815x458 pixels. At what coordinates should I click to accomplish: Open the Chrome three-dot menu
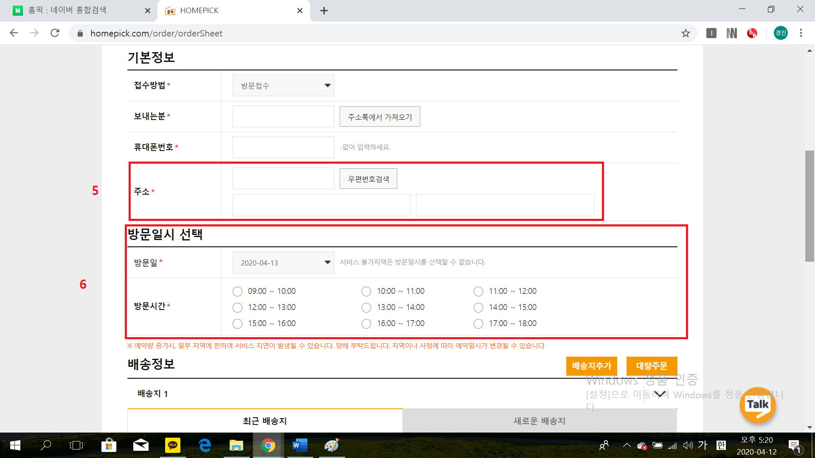(x=801, y=33)
